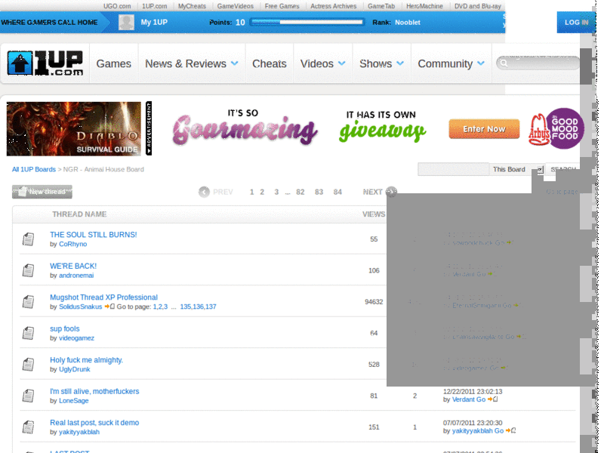Open the My 1UP avatar icon
604x453 pixels.
click(126, 23)
